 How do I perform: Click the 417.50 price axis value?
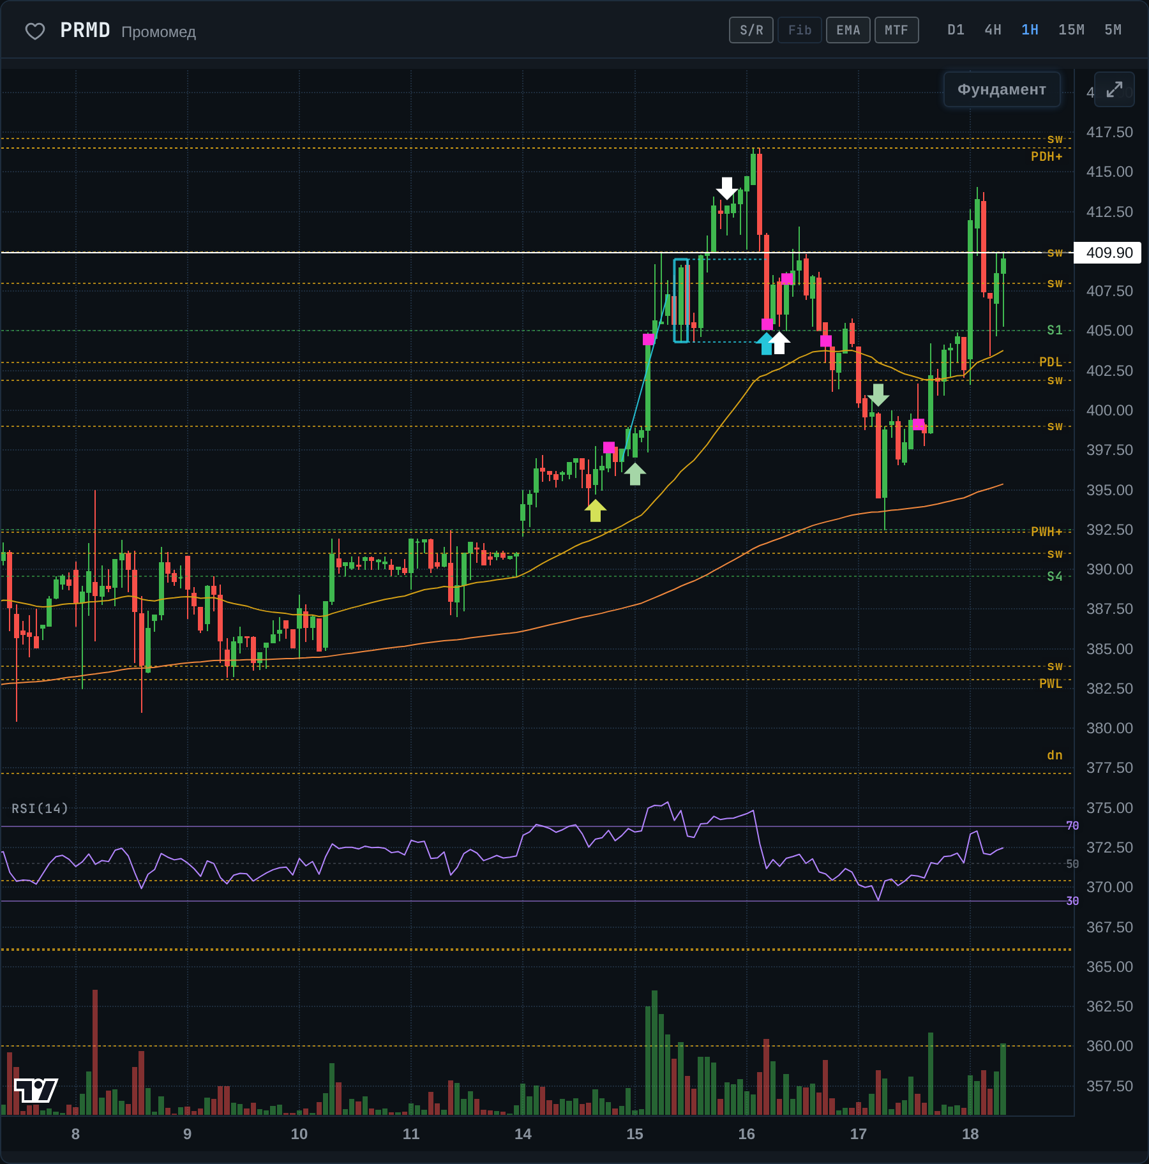pos(1109,132)
